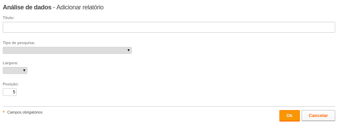Viewport: 338px width, 133px height.
Task: Click the Largura dropdown arrow icon
Action: [24, 70]
